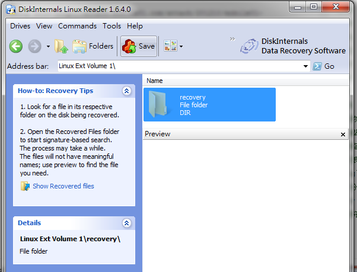The width and height of the screenshot is (357, 272).
Task: Collapse the How-to: Recovery Tips panel
Action: pos(126,91)
